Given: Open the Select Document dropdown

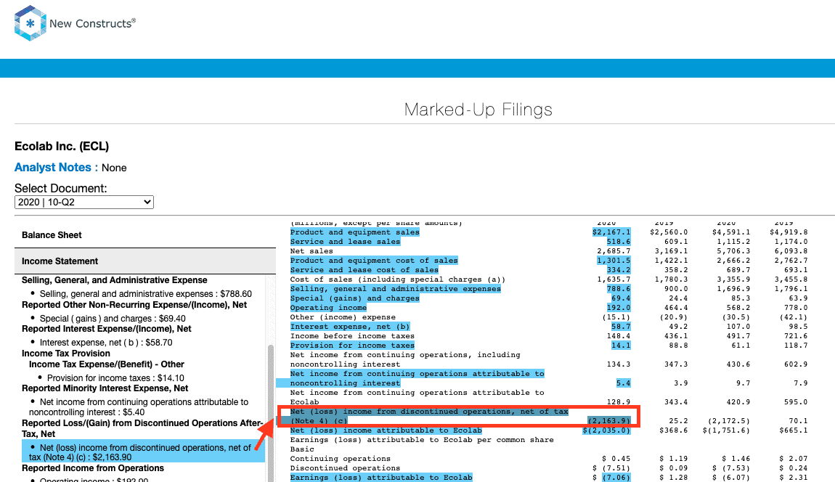Looking at the screenshot, I should point(84,203).
